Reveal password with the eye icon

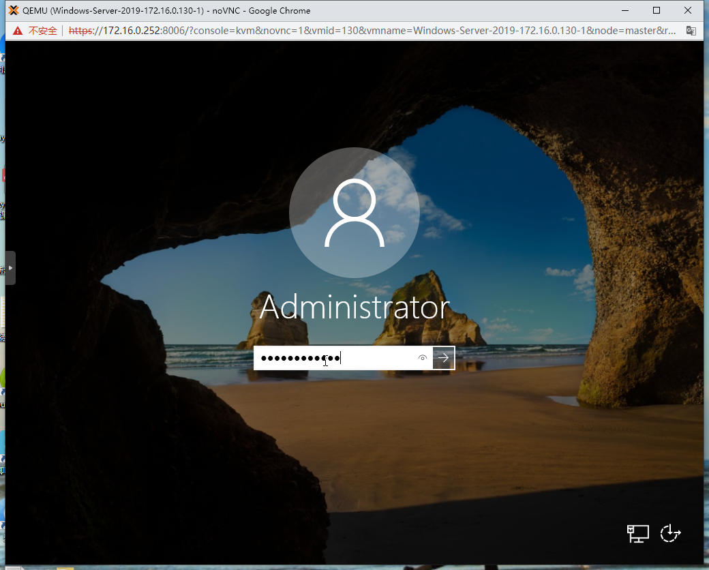(422, 358)
